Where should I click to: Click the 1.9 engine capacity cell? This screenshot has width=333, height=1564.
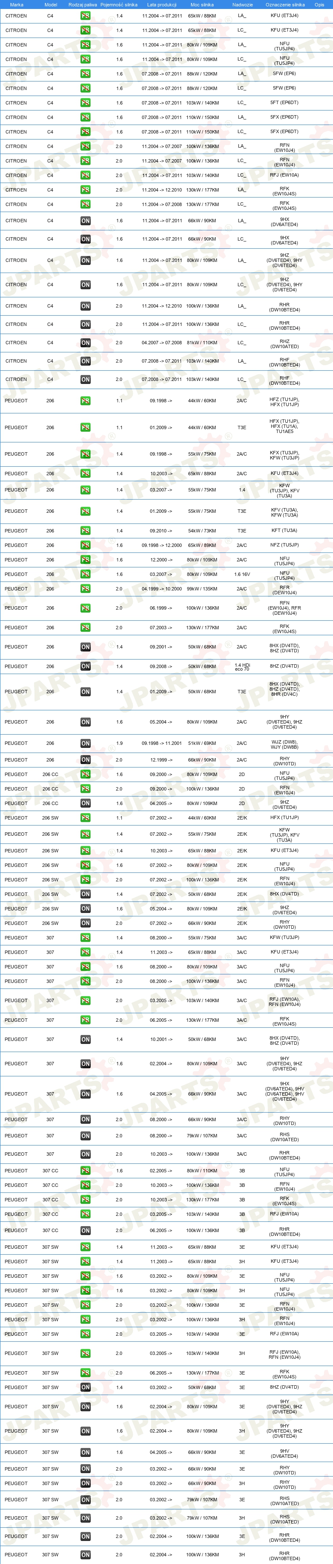click(x=119, y=744)
